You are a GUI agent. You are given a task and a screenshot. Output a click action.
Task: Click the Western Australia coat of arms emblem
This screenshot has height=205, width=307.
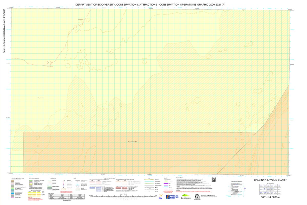point(197,196)
